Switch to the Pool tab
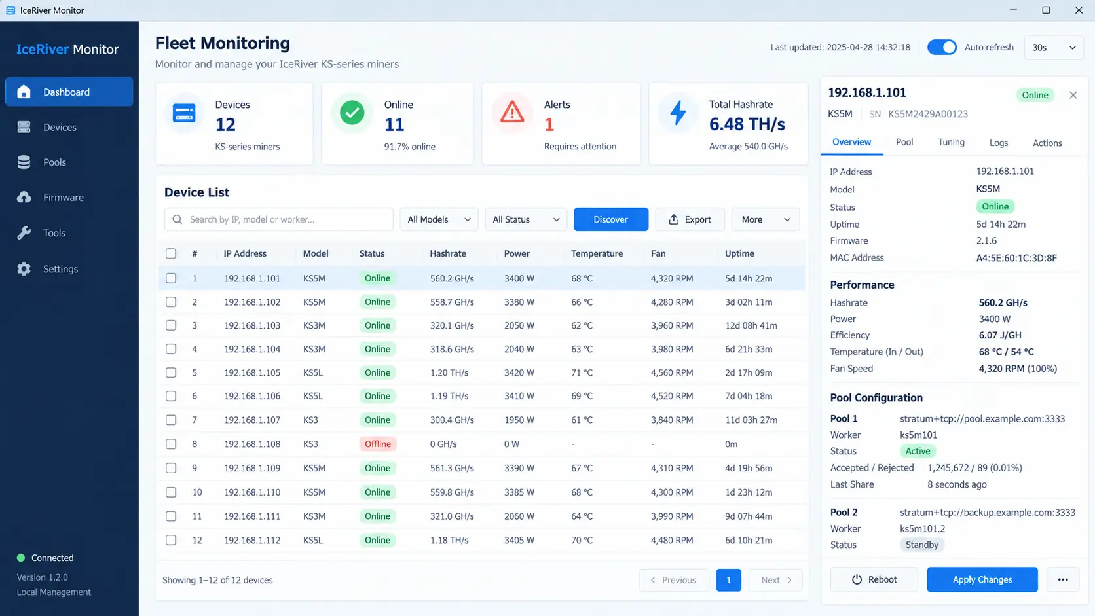Viewport: 1095px width, 616px height. [904, 142]
